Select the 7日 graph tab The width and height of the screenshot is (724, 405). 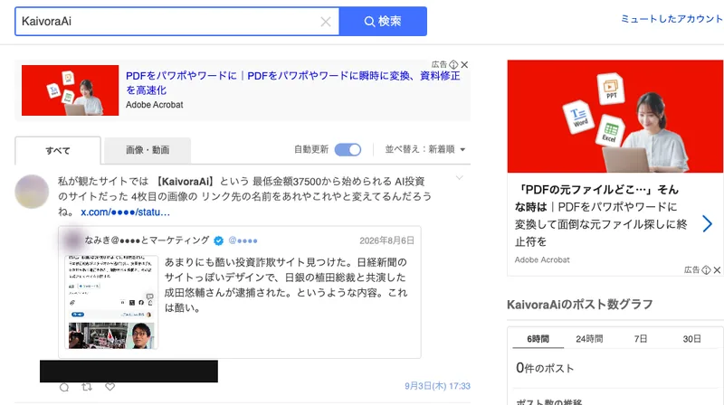tap(641, 339)
